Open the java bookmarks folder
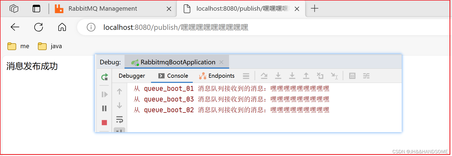Viewport: 452px width, 156px height. 50,46
